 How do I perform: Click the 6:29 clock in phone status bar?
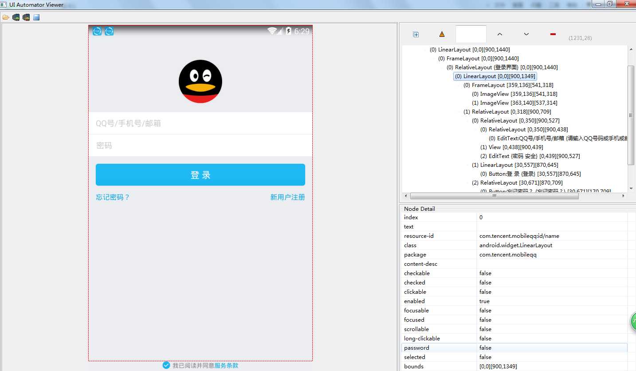point(302,31)
